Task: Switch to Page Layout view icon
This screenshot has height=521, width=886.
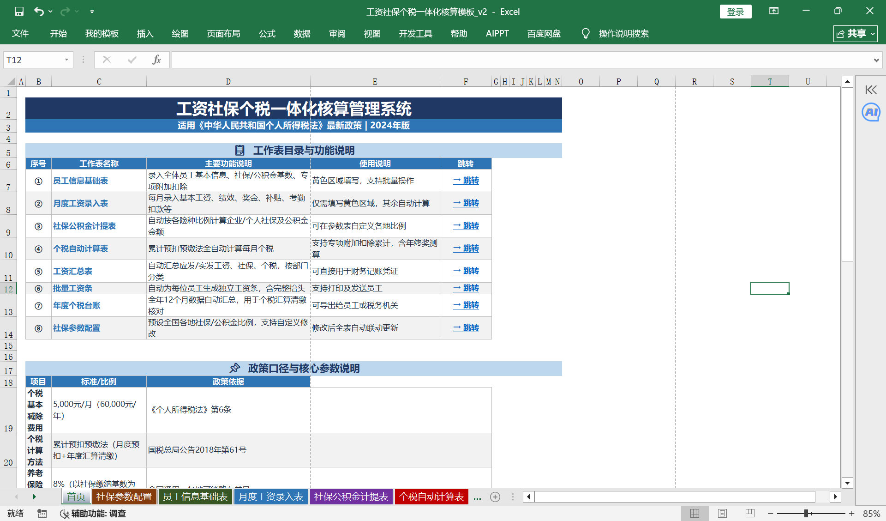Action: 722,513
